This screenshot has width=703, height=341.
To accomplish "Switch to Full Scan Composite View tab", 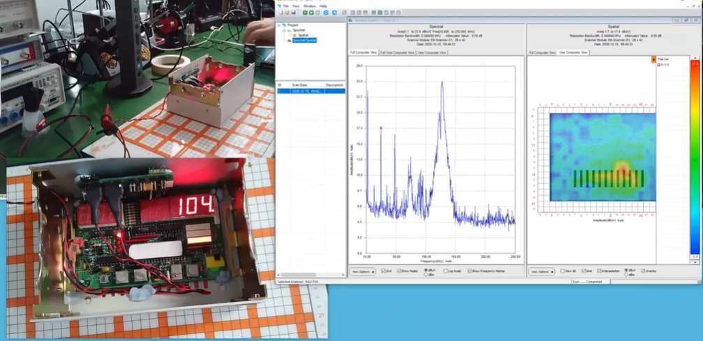I will click(x=397, y=52).
